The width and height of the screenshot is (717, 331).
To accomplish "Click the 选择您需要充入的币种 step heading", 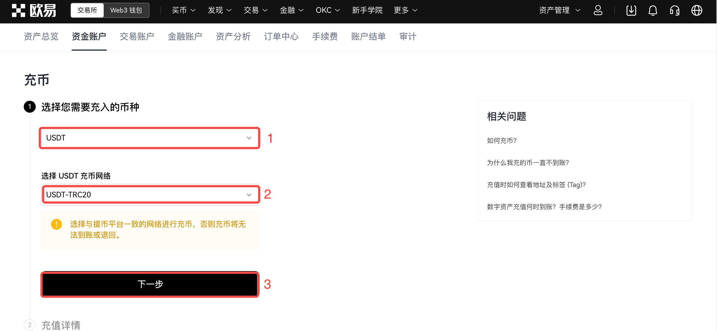I will [90, 107].
